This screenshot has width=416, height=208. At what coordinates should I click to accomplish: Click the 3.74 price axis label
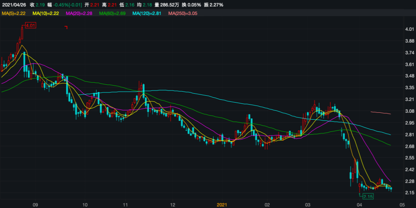coord(409,53)
